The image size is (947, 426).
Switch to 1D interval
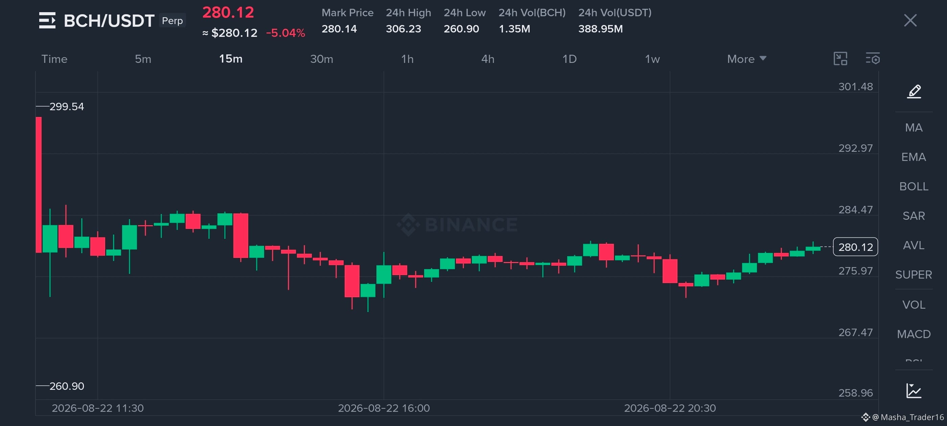point(570,59)
